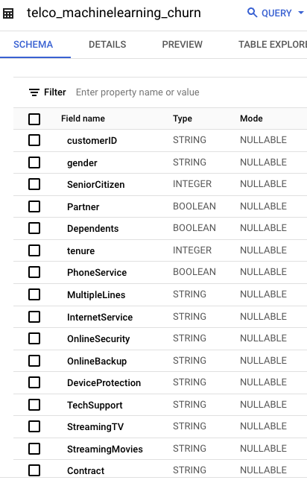Select the Schema tab
This screenshot has height=483, width=307.
[34, 45]
